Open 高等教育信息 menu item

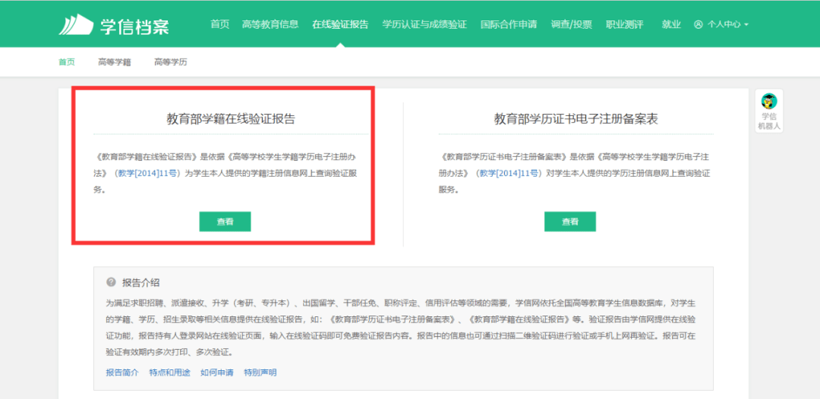pyautogui.click(x=270, y=24)
